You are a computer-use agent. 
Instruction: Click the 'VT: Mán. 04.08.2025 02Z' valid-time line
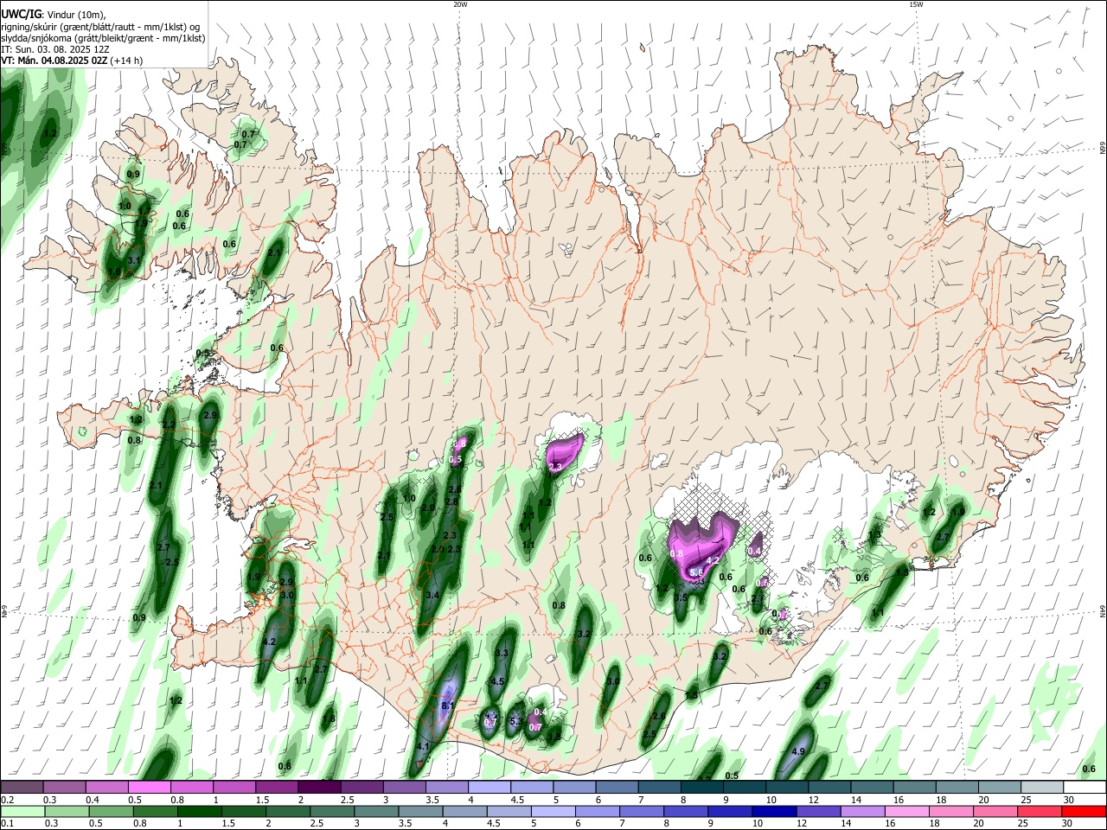[x=72, y=61]
